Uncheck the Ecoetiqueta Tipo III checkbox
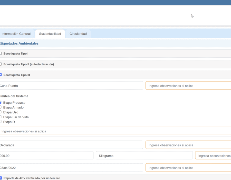The width and height of the screenshot is (231, 180). click(1, 75)
